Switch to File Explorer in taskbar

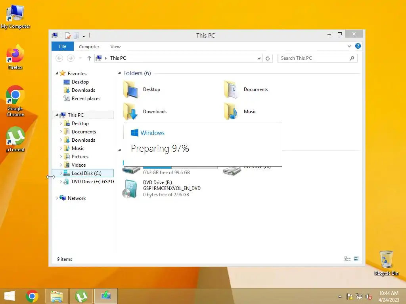[x=57, y=296]
